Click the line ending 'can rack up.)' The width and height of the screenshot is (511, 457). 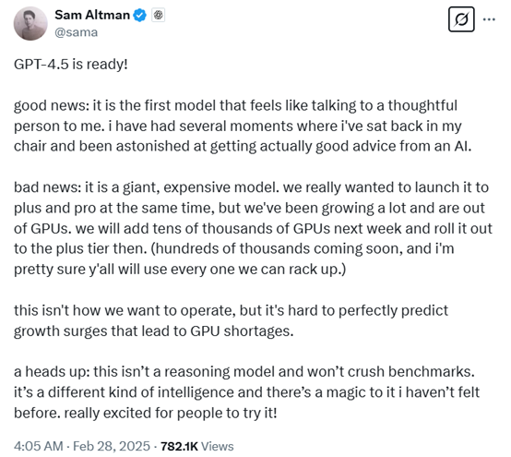click(x=180, y=270)
